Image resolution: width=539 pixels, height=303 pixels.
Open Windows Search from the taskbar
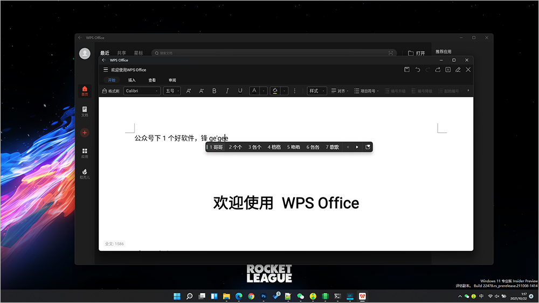(x=189, y=296)
